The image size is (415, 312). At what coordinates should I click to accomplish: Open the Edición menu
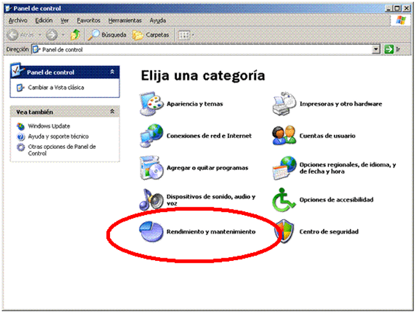[x=44, y=20]
